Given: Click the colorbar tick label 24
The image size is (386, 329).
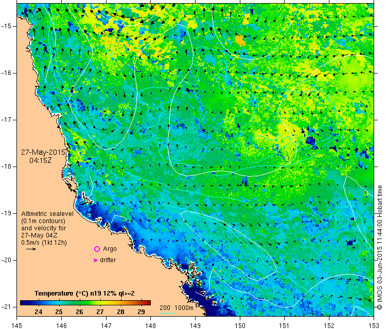Looking at the screenshot, I should tap(39, 312).
